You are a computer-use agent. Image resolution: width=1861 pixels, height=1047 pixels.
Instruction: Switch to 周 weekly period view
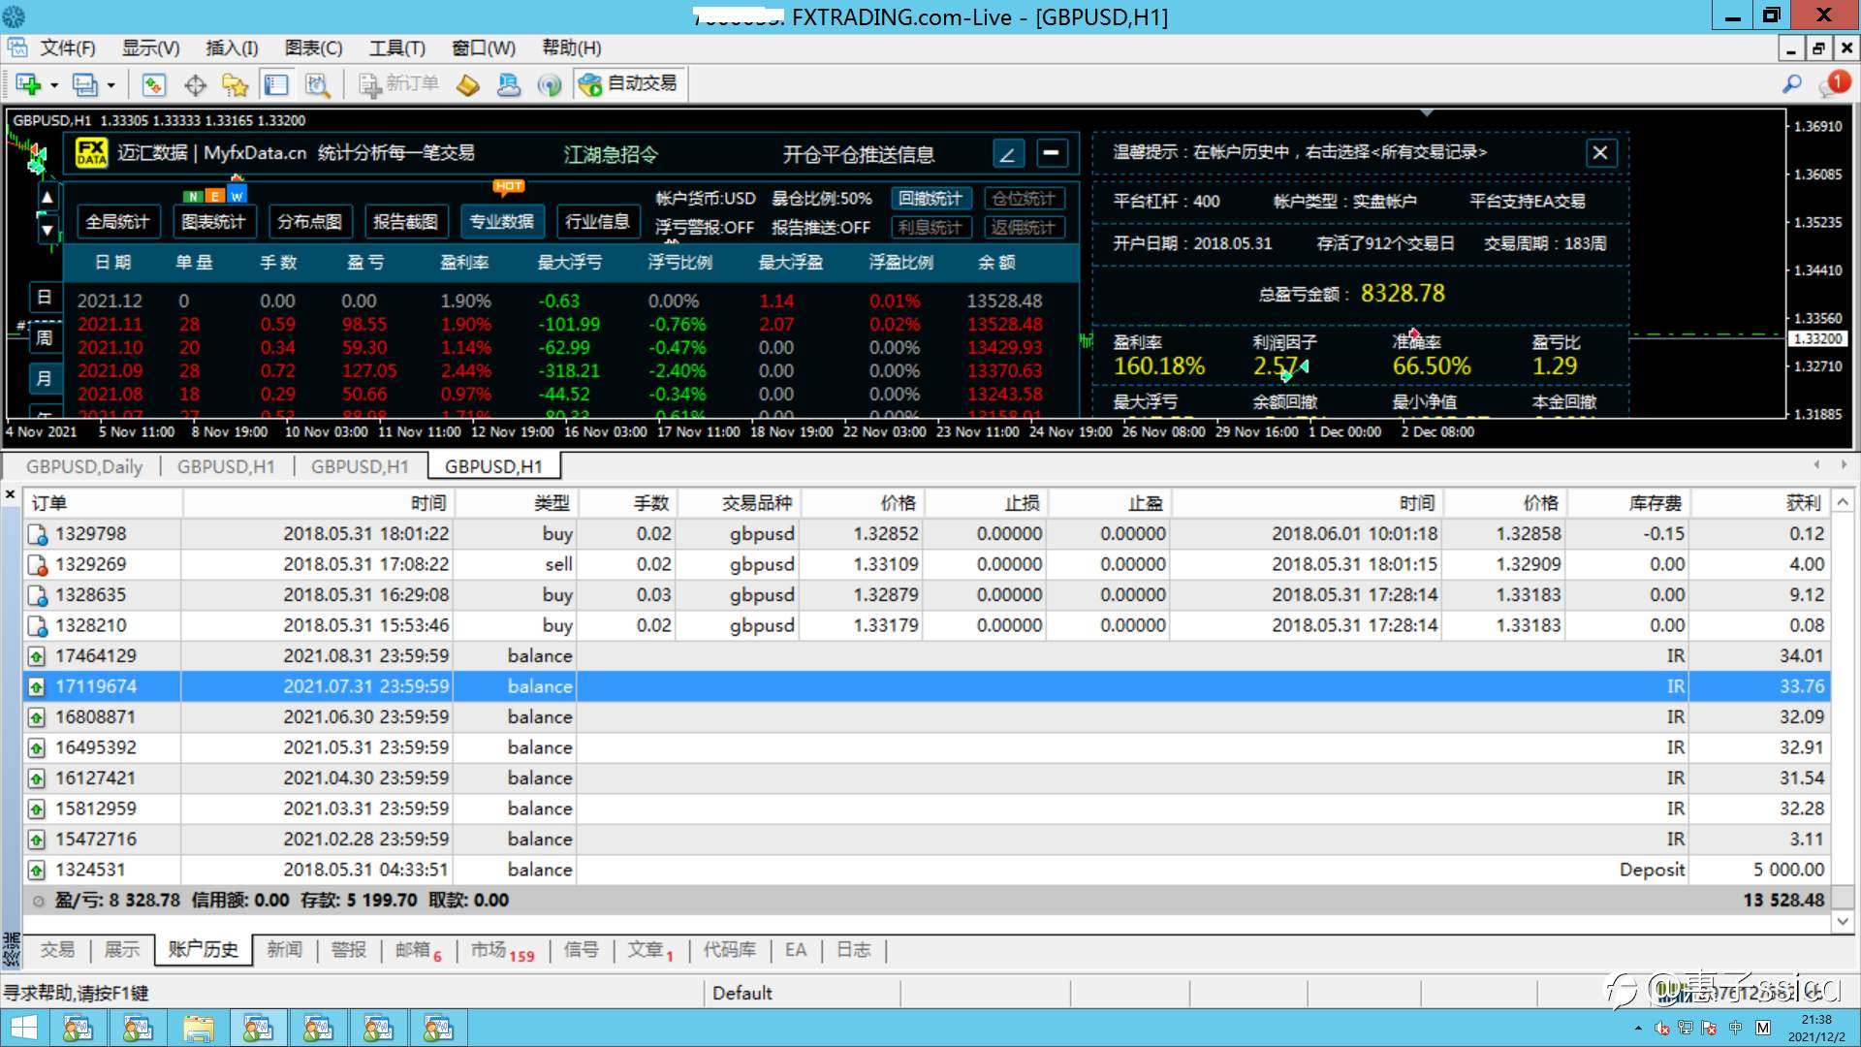pyautogui.click(x=45, y=338)
